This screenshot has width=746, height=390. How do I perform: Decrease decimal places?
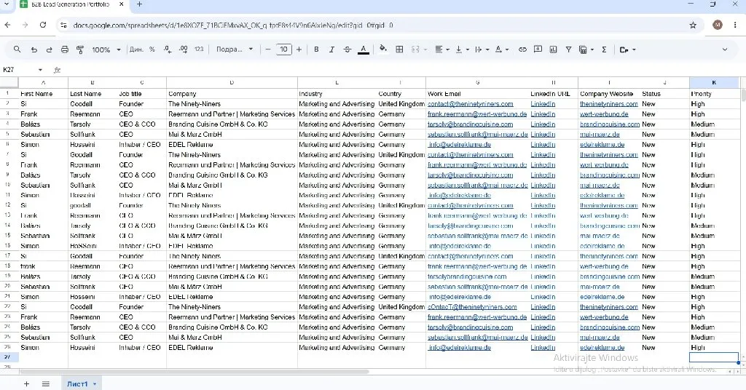pyautogui.click(x=168, y=49)
